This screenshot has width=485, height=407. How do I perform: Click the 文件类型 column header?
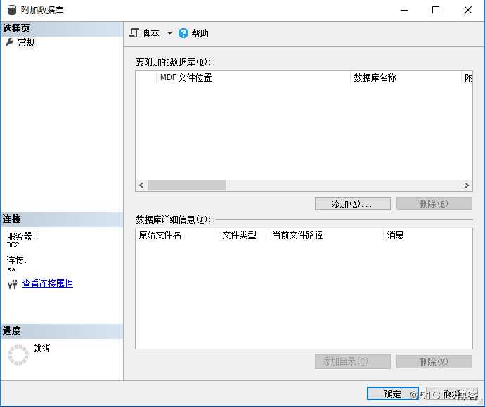pyautogui.click(x=244, y=235)
